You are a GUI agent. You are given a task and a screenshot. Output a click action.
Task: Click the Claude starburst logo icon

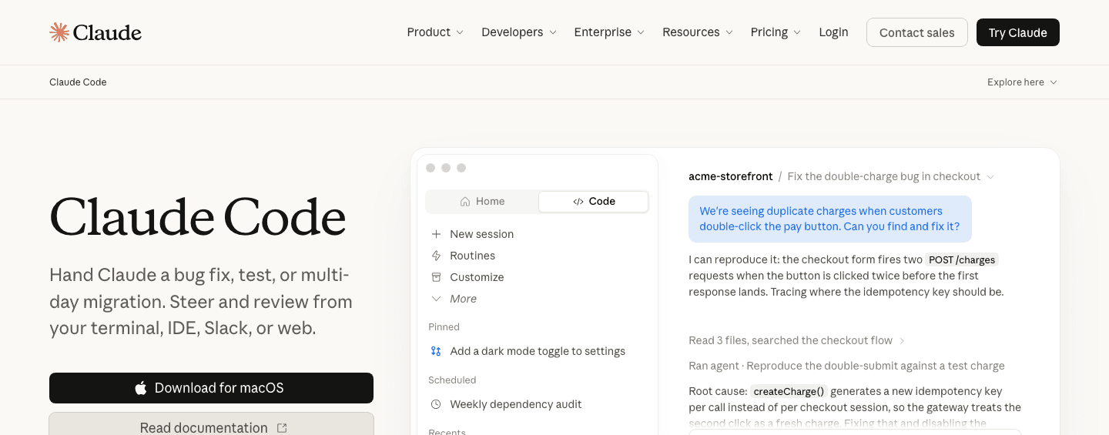[x=59, y=32]
